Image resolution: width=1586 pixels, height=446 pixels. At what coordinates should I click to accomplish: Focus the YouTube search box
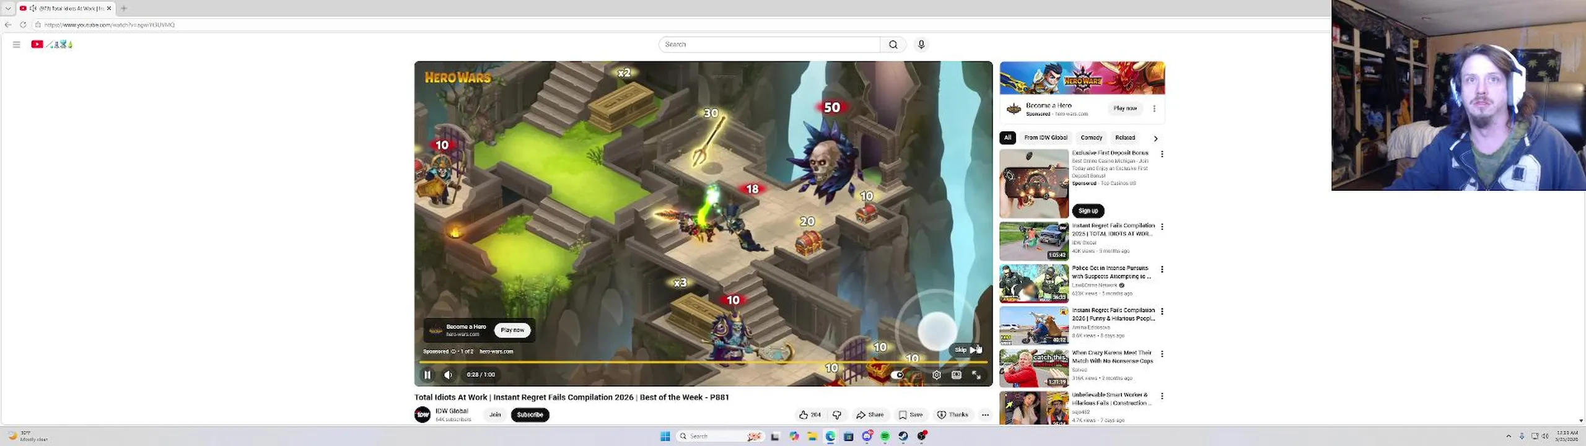tap(769, 45)
